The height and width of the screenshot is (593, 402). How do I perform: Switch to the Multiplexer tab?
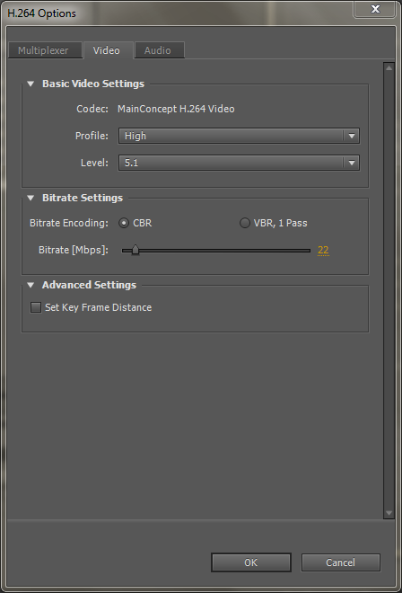(45, 50)
